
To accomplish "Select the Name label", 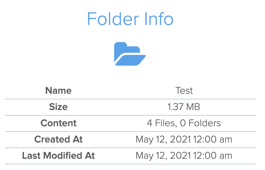I will pos(58,90).
